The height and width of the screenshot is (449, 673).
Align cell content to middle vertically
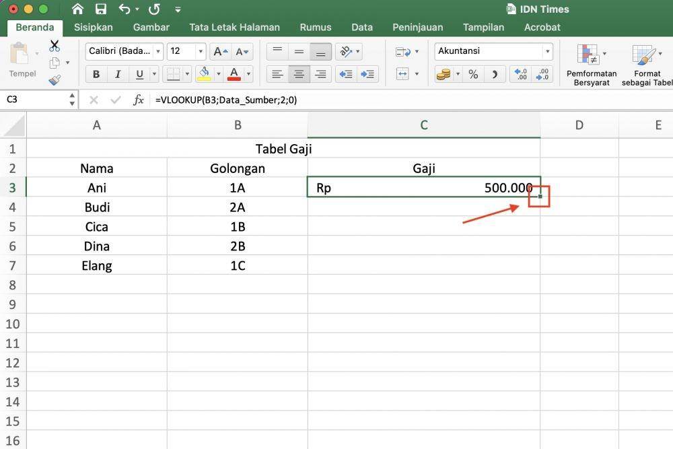[x=299, y=52]
